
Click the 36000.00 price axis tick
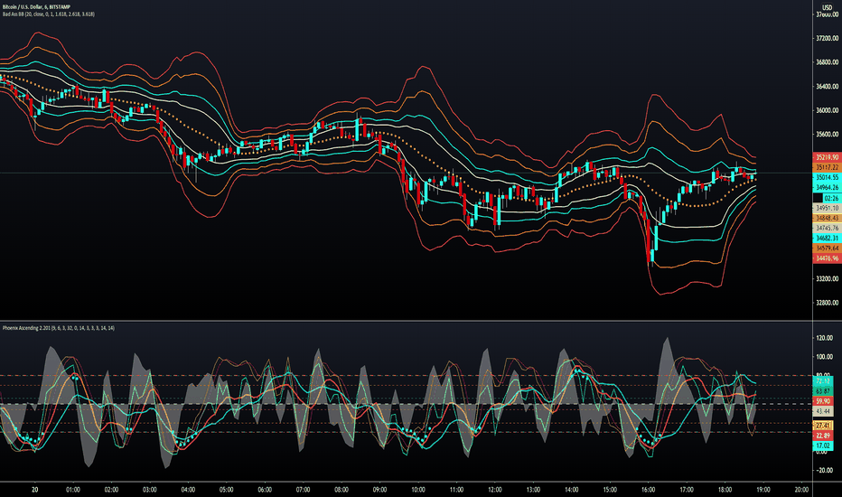pyautogui.click(x=827, y=110)
